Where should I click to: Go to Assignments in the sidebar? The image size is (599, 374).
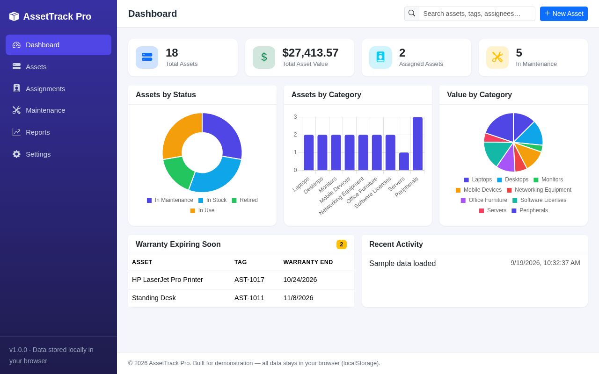[x=58, y=88]
